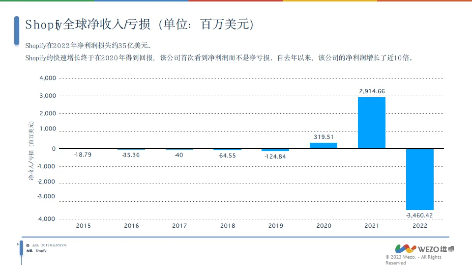Select the description line about 2020年得到回报
The image size is (472, 265).
point(219,58)
